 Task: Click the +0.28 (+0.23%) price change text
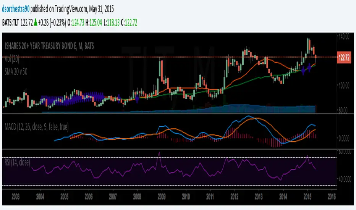pyautogui.click(x=52, y=23)
